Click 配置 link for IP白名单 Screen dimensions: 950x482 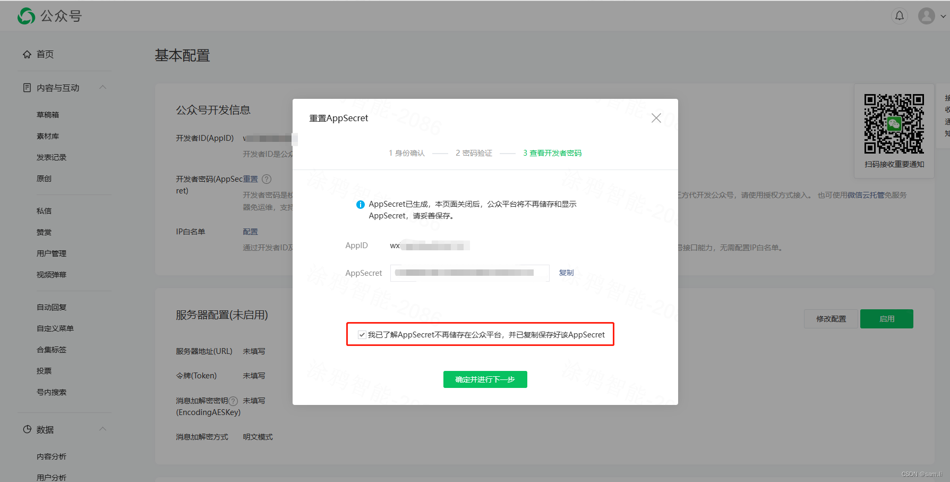click(x=250, y=232)
